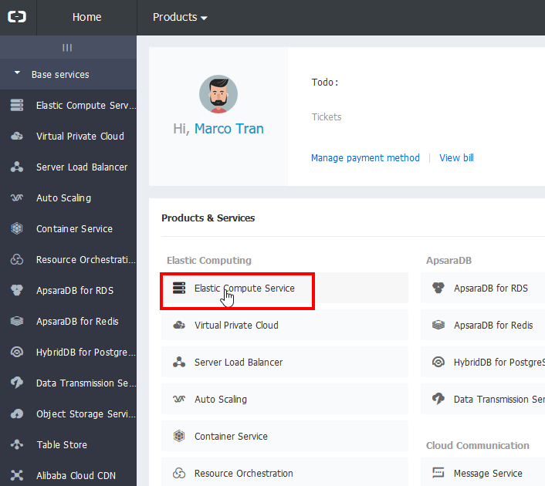Screen dimensions: 545x486
Task: Open Elastic Compute Service product tile
Action: (244, 289)
